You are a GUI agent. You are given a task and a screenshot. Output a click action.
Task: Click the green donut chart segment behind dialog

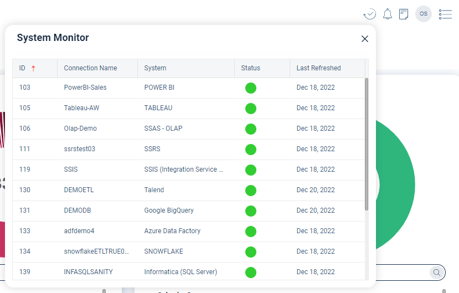[x=396, y=184]
